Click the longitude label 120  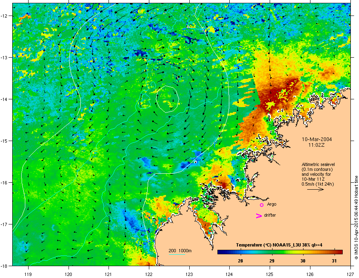point(69,274)
